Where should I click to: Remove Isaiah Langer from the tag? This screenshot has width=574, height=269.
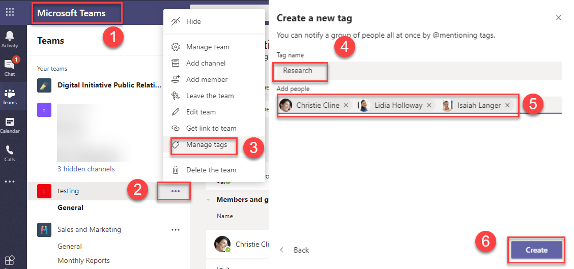coord(507,105)
